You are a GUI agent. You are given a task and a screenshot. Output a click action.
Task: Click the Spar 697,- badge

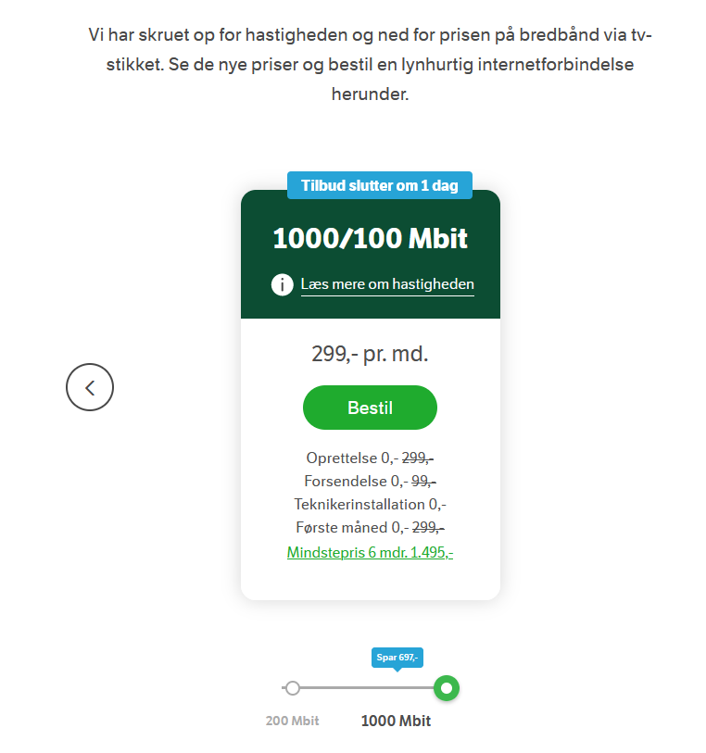tap(397, 658)
